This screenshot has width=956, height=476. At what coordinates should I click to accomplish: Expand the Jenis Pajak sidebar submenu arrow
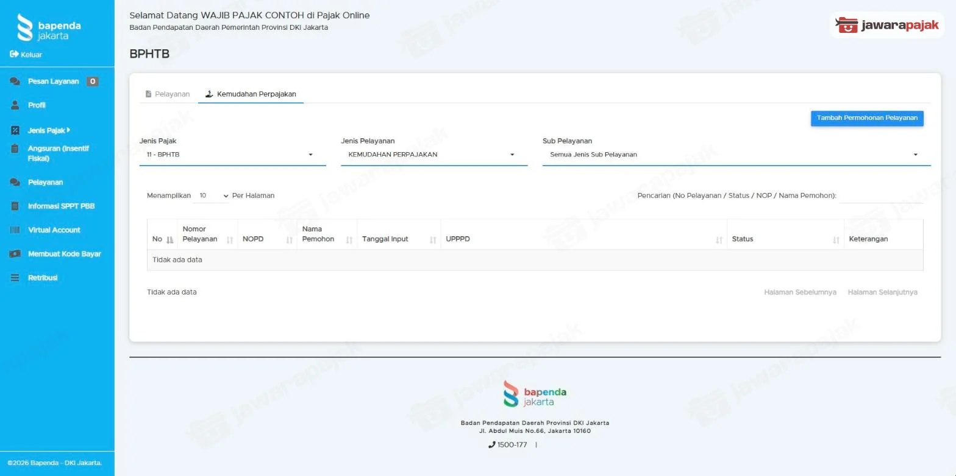pyautogui.click(x=69, y=130)
